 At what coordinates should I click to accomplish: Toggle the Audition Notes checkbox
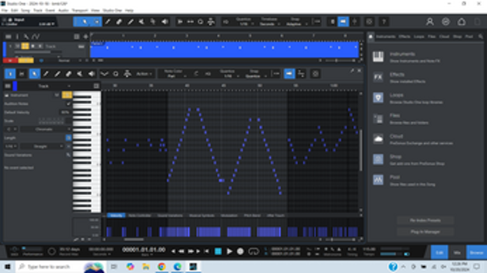(68, 104)
